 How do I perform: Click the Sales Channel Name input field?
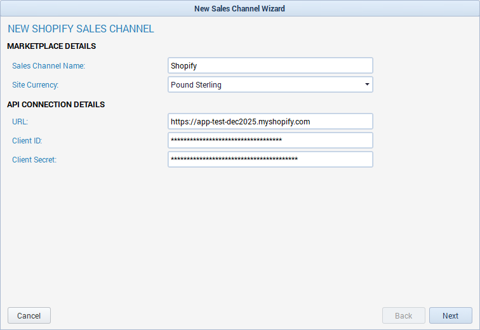point(270,65)
